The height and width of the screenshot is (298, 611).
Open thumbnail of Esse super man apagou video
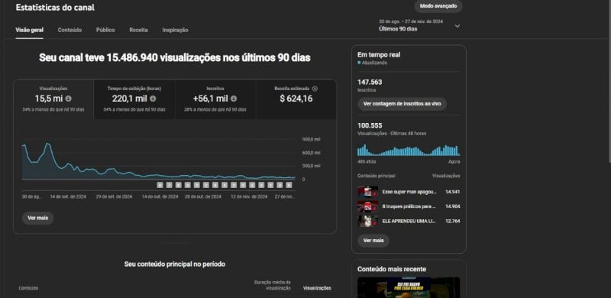(x=367, y=192)
